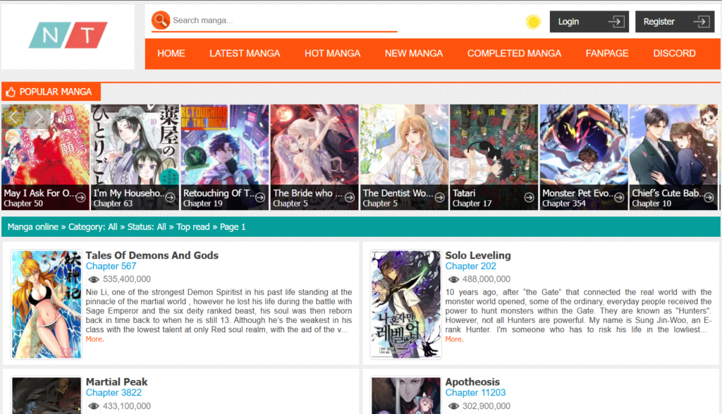Click the Login button

[x=589, y=22]
